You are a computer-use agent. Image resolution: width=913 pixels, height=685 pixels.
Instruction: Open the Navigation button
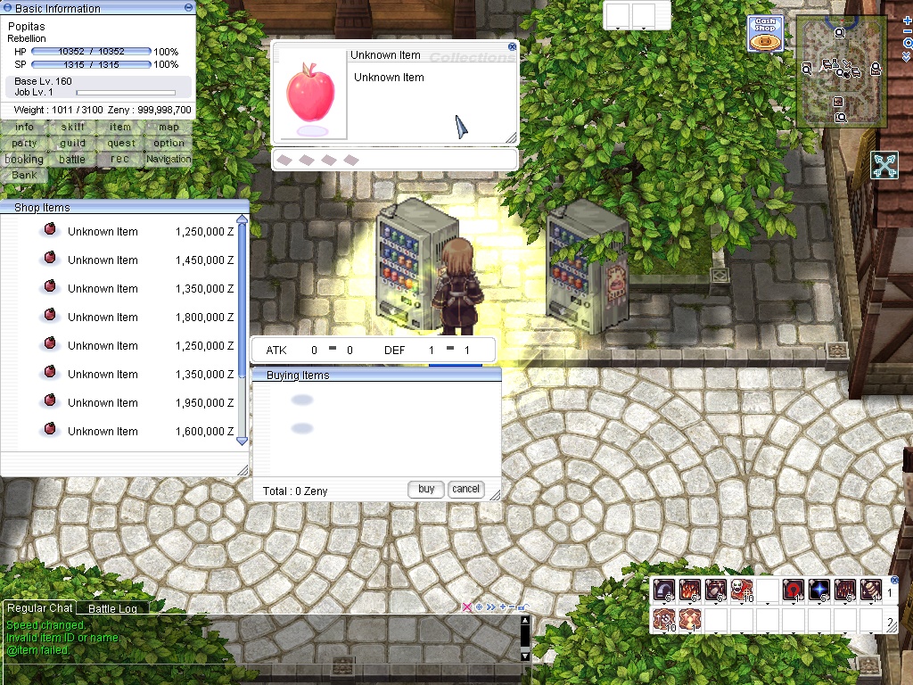[x=169, y=159]
